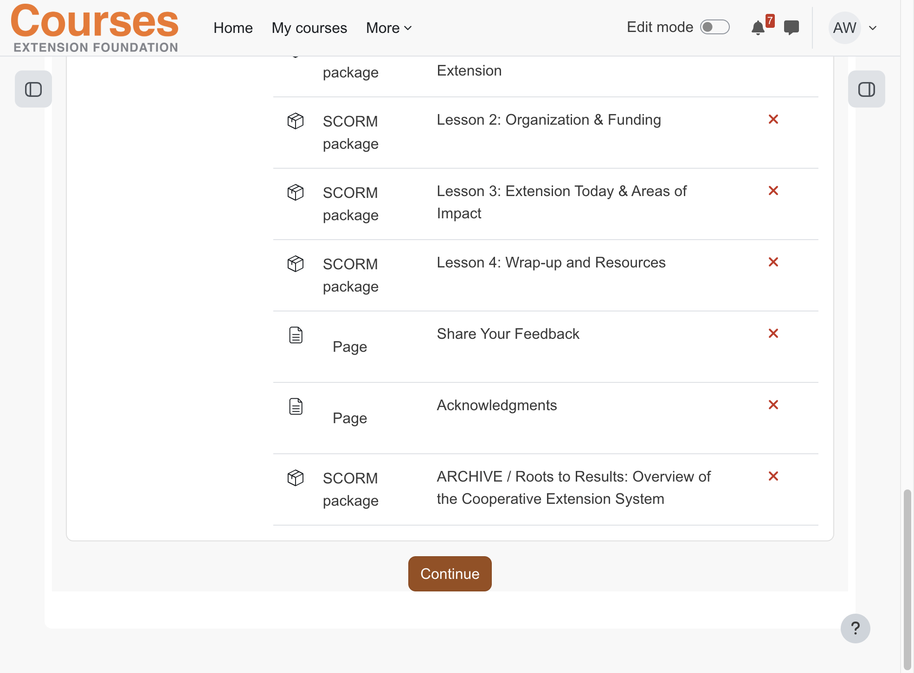The image size is (914, 673).
Task: Click the red X for Acknowledgments
Action: point(773,405)
